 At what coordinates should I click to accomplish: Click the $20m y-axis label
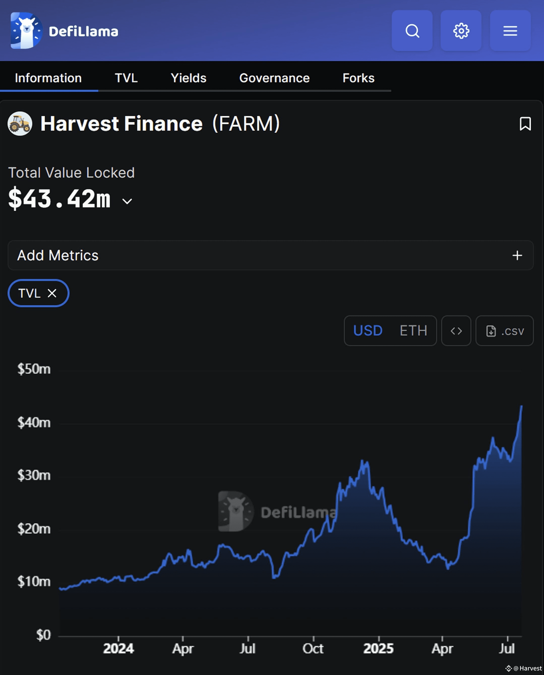pos(34,529)
